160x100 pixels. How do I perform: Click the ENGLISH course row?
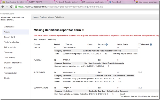click(37, 47)
